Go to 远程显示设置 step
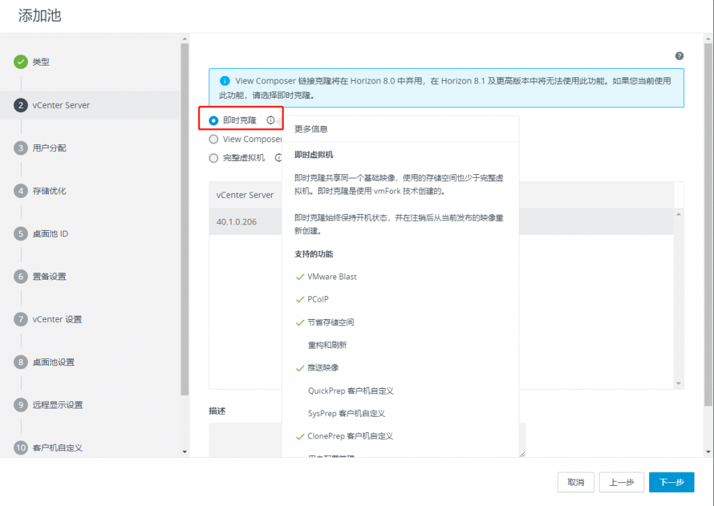Image resolution: width=714 pixels, height=506 pixels. tap(57, 405)
